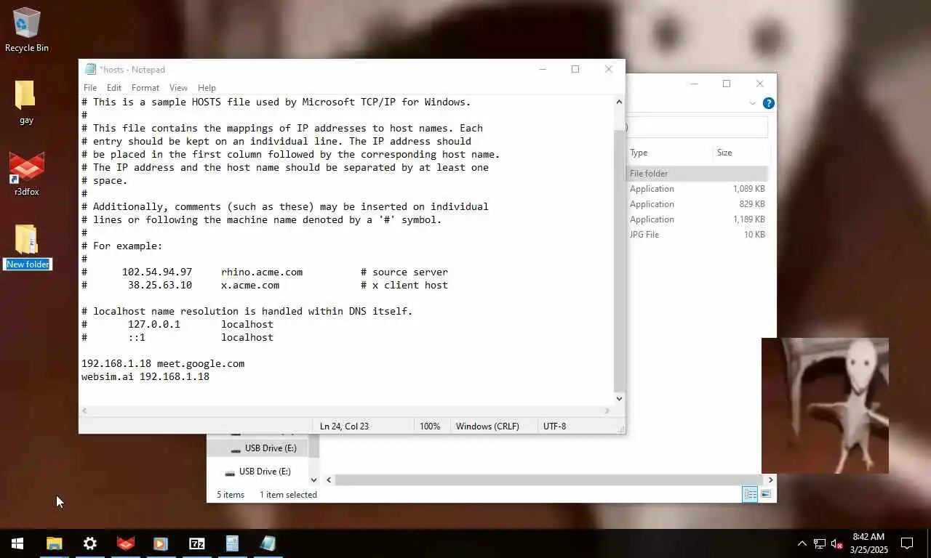Open the muted volume tray icon
Screen dimensions: 931x558
tap(837, 543)
